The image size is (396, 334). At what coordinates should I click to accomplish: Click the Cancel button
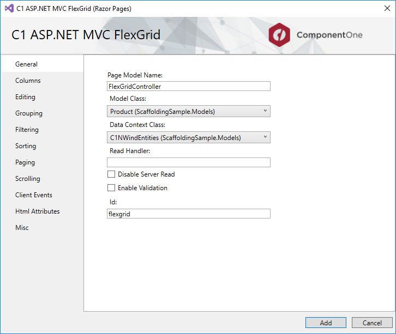coord(372,323)
